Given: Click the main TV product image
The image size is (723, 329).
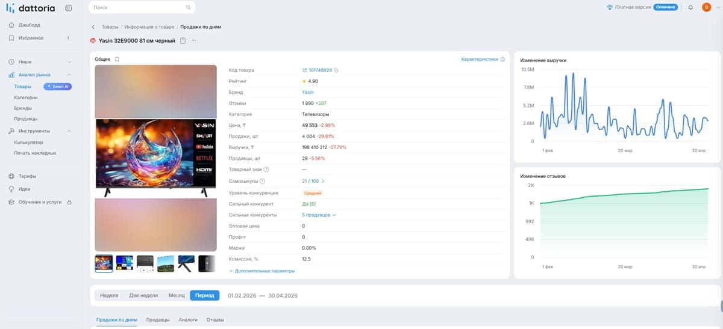Looking at the screenshot, I should point(155,158).
